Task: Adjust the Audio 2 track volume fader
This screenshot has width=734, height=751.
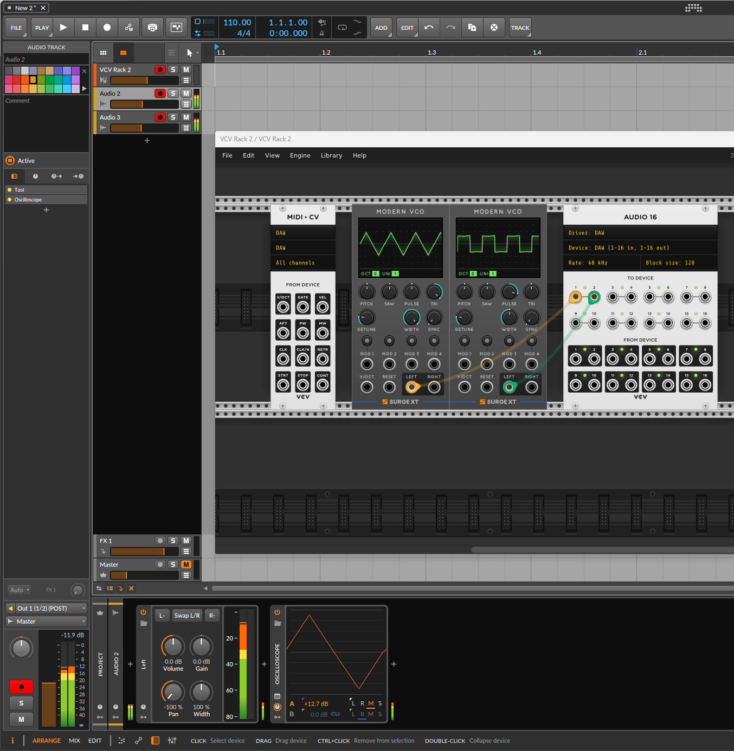Action: (x=144, y=104)
